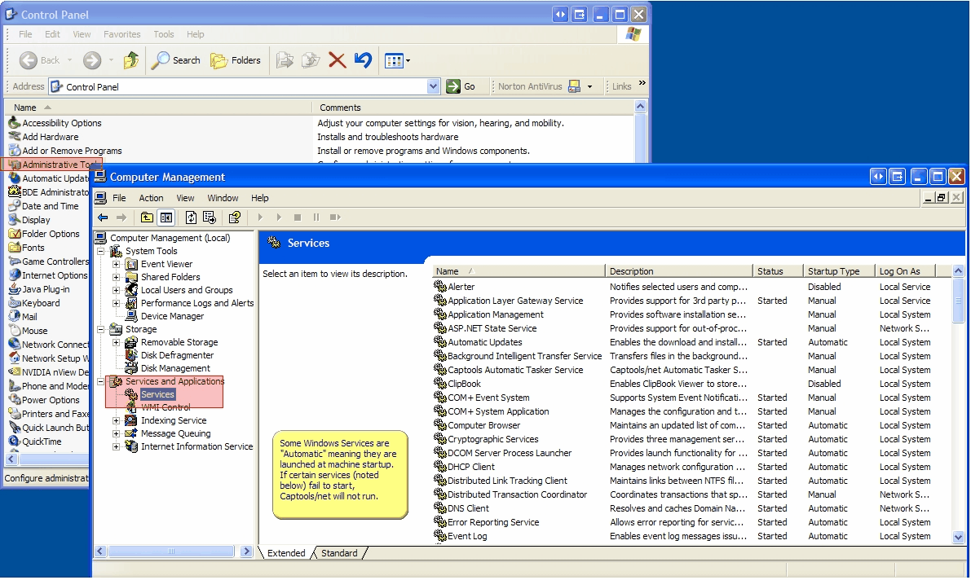
Task: Click the Back arrow in Computer Management
Action: (x=104, y=217)
